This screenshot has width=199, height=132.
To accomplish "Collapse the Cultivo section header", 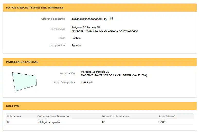I will [x=100, y=106].
